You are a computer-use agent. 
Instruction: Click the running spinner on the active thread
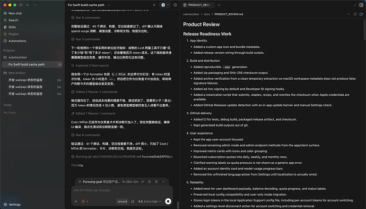pos(59,64)
